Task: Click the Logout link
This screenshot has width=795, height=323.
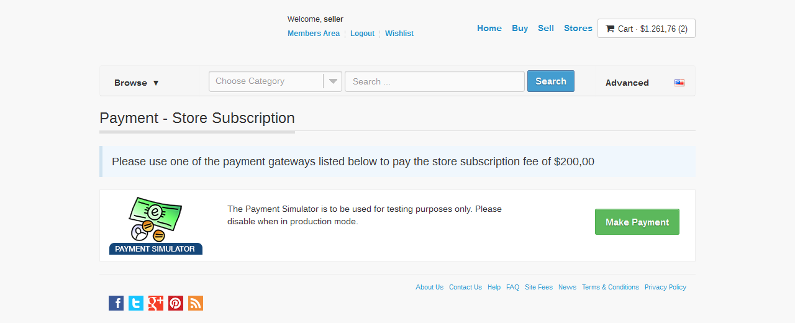Action: 362,34
